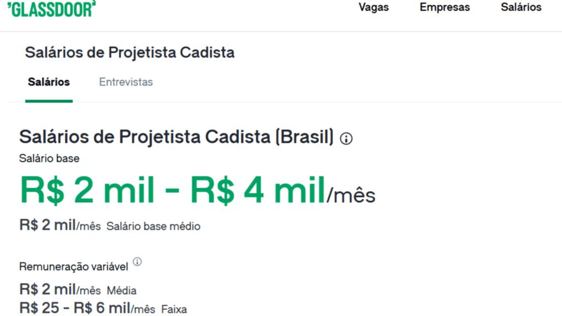Select Salários in the top navigation bar
The width and height of the screenshot is (562, 316).
click(x=521, y=8)
